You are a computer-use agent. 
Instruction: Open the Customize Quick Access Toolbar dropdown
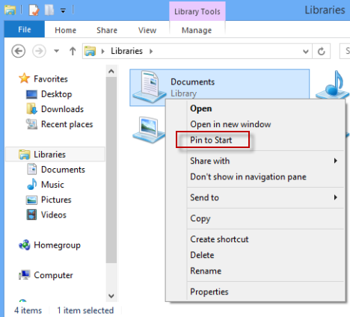(x=63, y=10)
